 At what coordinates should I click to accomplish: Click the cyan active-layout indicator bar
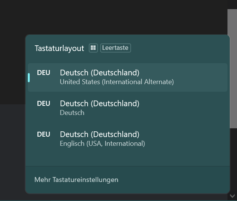click(x=29, y=78)
